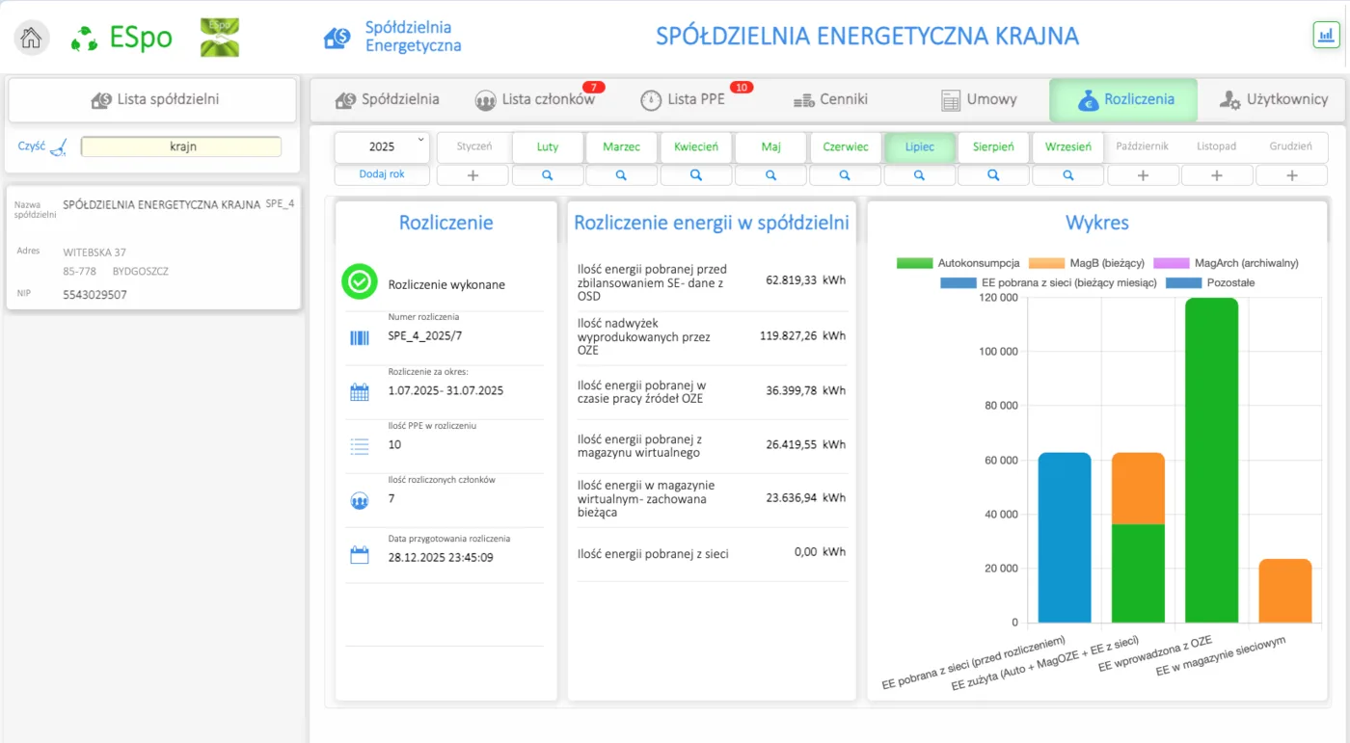Click the members icon by rozliczonych członków
Image resolution: width=1350 pixels, height=743 pixels.
[360, 500]
